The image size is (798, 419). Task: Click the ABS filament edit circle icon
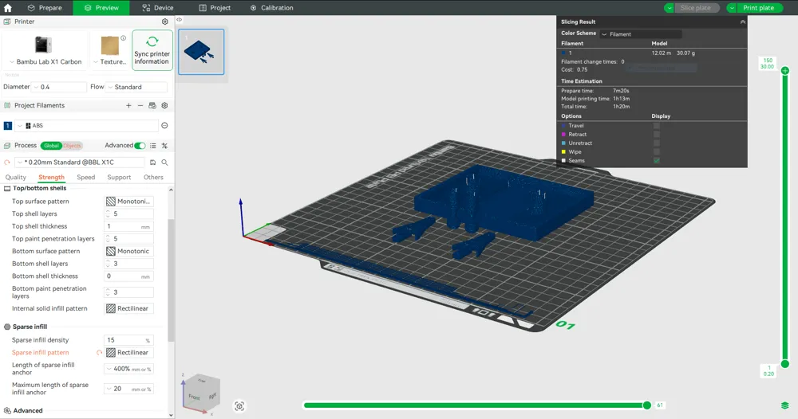click(164, 125)
